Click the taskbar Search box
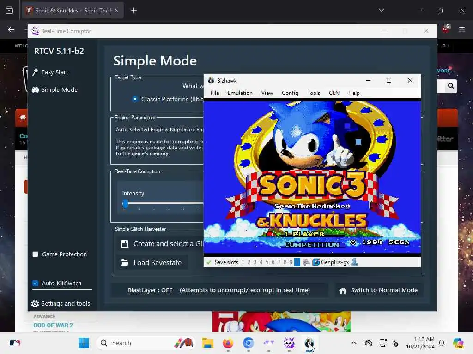This screenshot has height=354, width=473. pos(146,343)
